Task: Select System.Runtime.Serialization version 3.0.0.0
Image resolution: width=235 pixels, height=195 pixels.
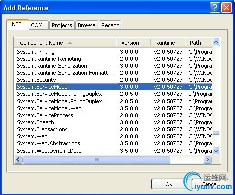Action: 114,66
